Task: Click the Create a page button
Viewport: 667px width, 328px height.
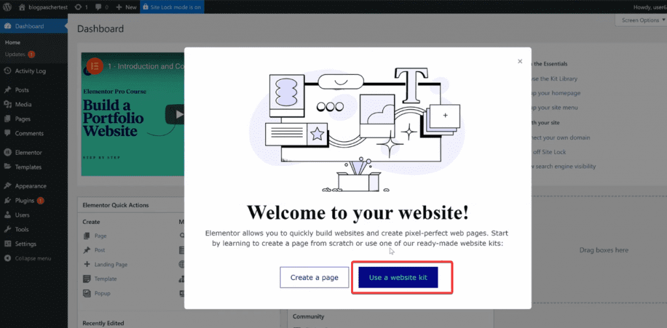Action: 315,277
